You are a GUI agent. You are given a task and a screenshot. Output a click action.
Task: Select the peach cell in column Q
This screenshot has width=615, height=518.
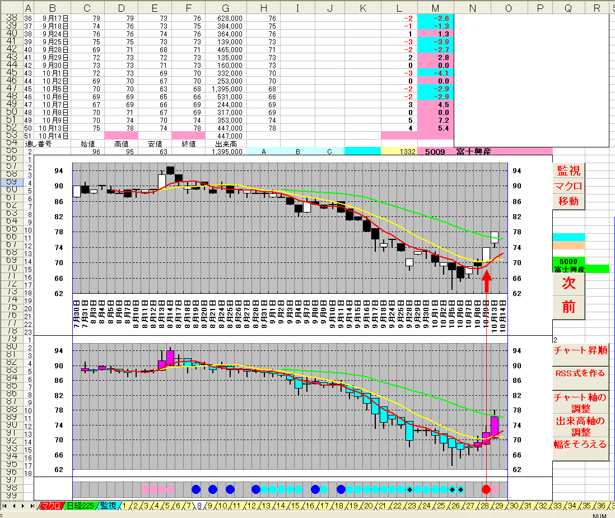[x=569, y=246]
